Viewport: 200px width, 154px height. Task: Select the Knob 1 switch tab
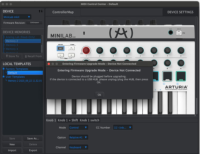[x=89, y=120]
